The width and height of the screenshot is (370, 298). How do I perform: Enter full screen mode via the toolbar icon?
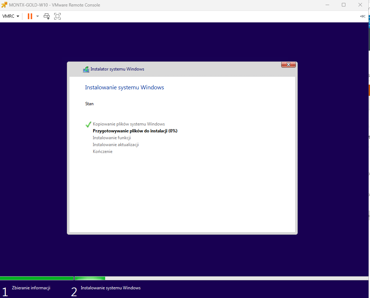57,16
